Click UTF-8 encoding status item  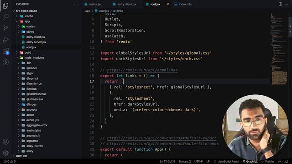pyautogui.click(x=198, y=161)
